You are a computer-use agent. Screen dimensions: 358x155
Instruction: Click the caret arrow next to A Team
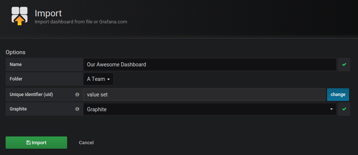point(109,79)
